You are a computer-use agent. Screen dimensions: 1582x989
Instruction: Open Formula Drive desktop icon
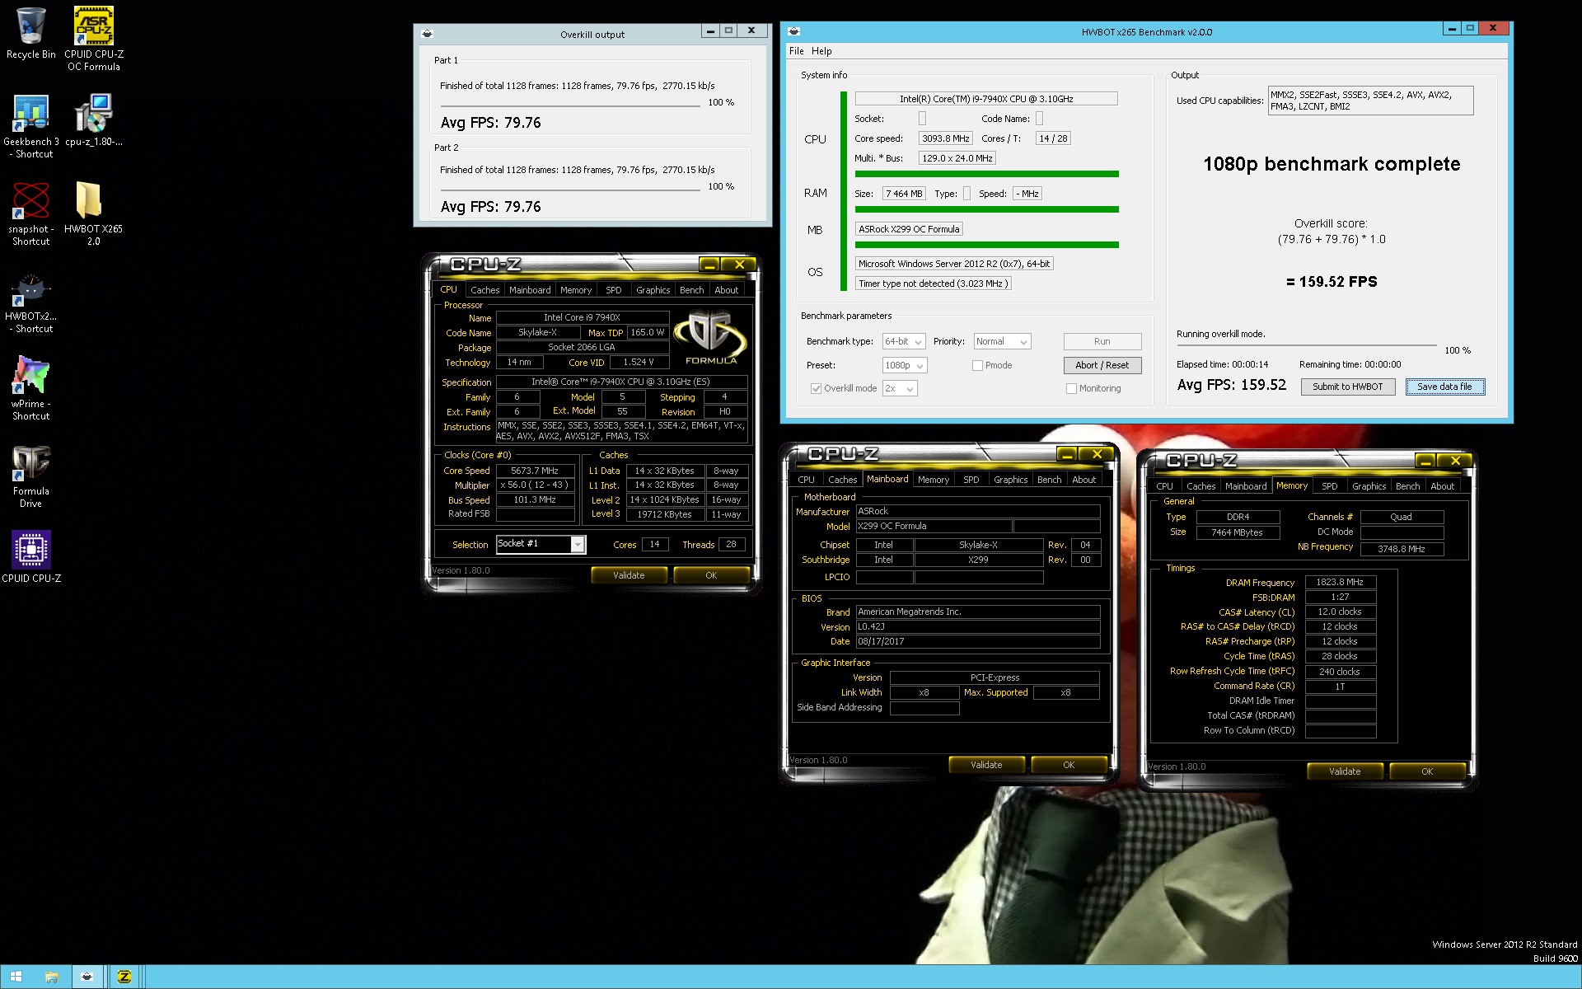30,476
